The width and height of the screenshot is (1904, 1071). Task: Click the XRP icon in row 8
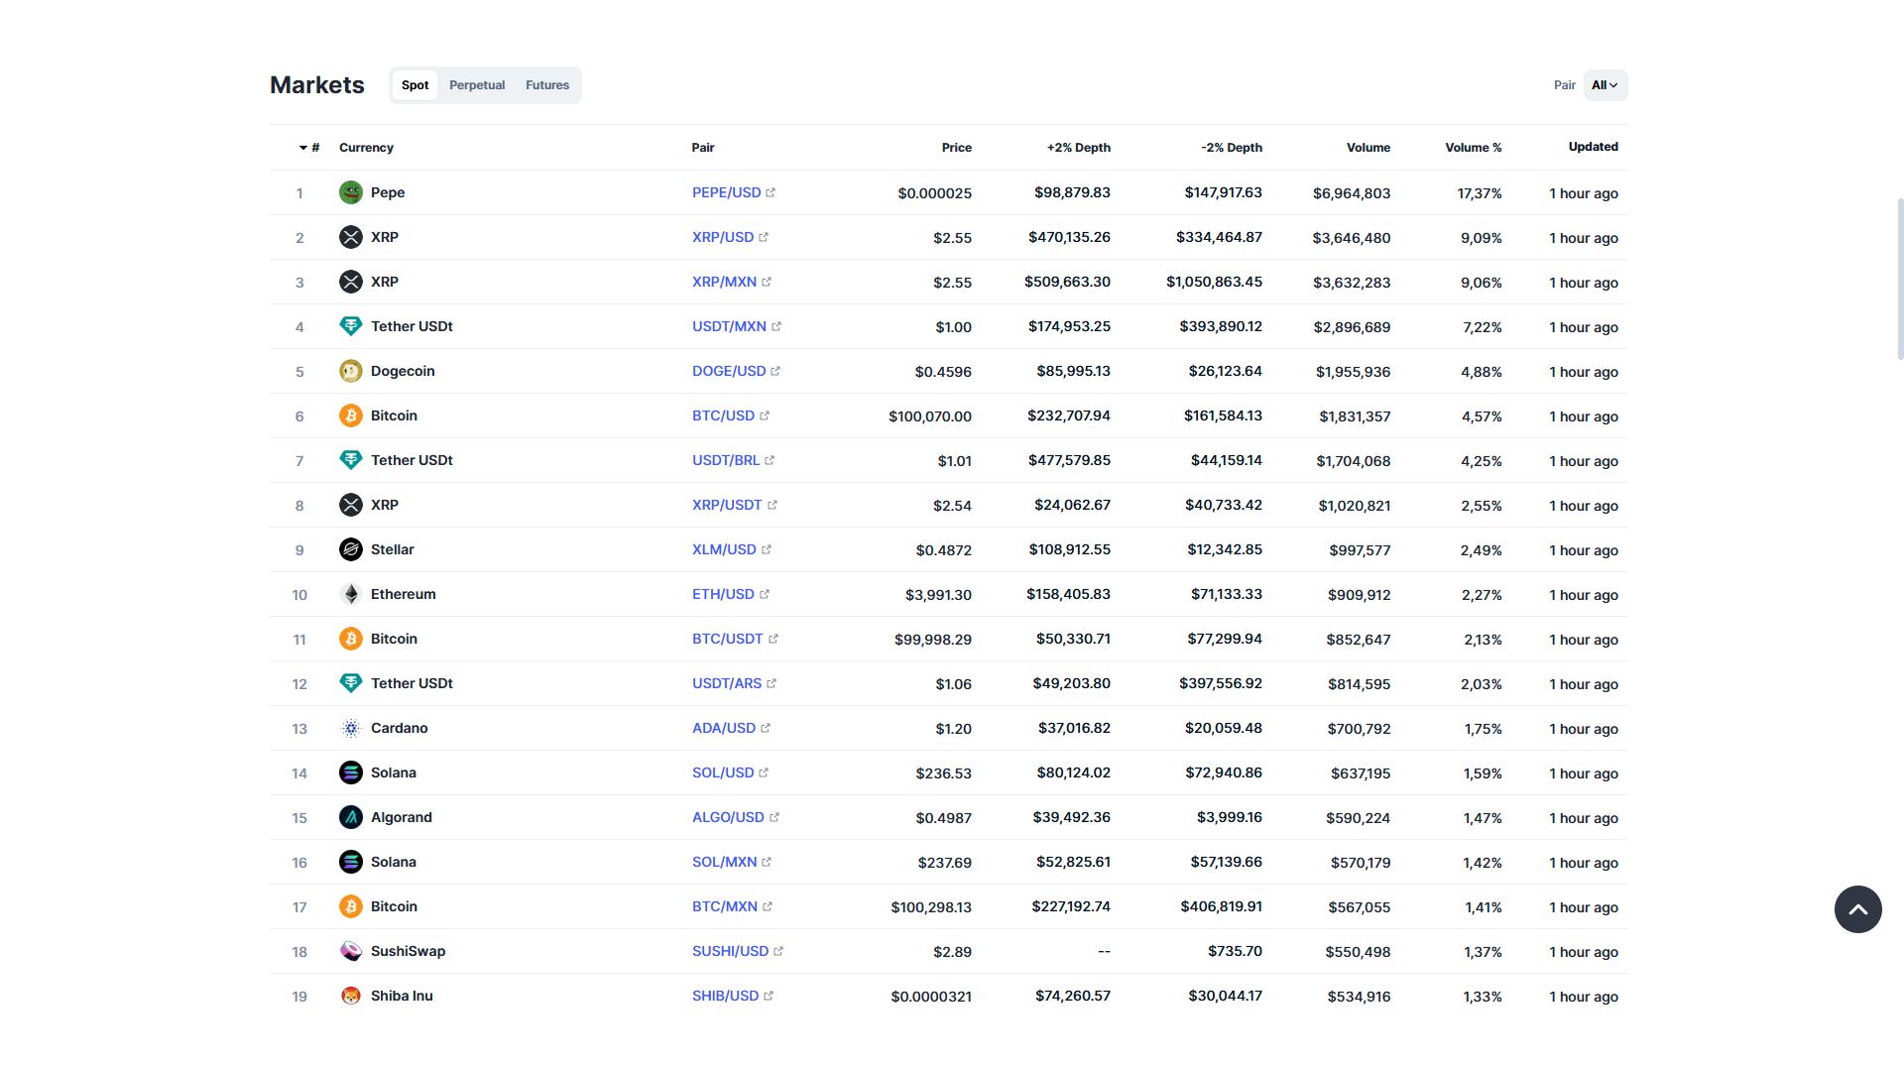pos(351,505)
